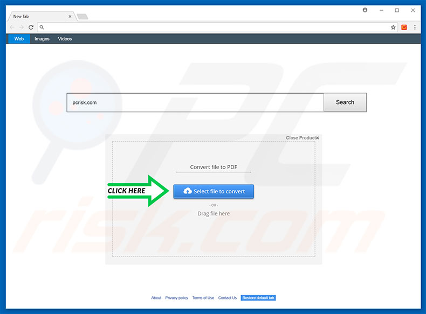Bookmark page using the star icon
This screenshot has width=426, height=314.
[393, 27]
